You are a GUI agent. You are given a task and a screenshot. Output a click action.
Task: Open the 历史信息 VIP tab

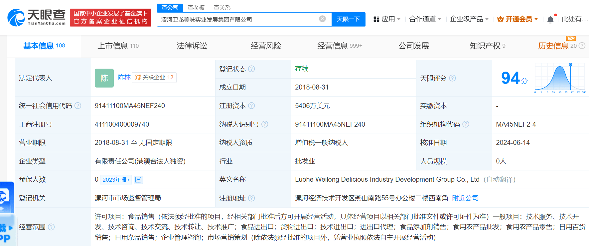(x=557, y=46)
